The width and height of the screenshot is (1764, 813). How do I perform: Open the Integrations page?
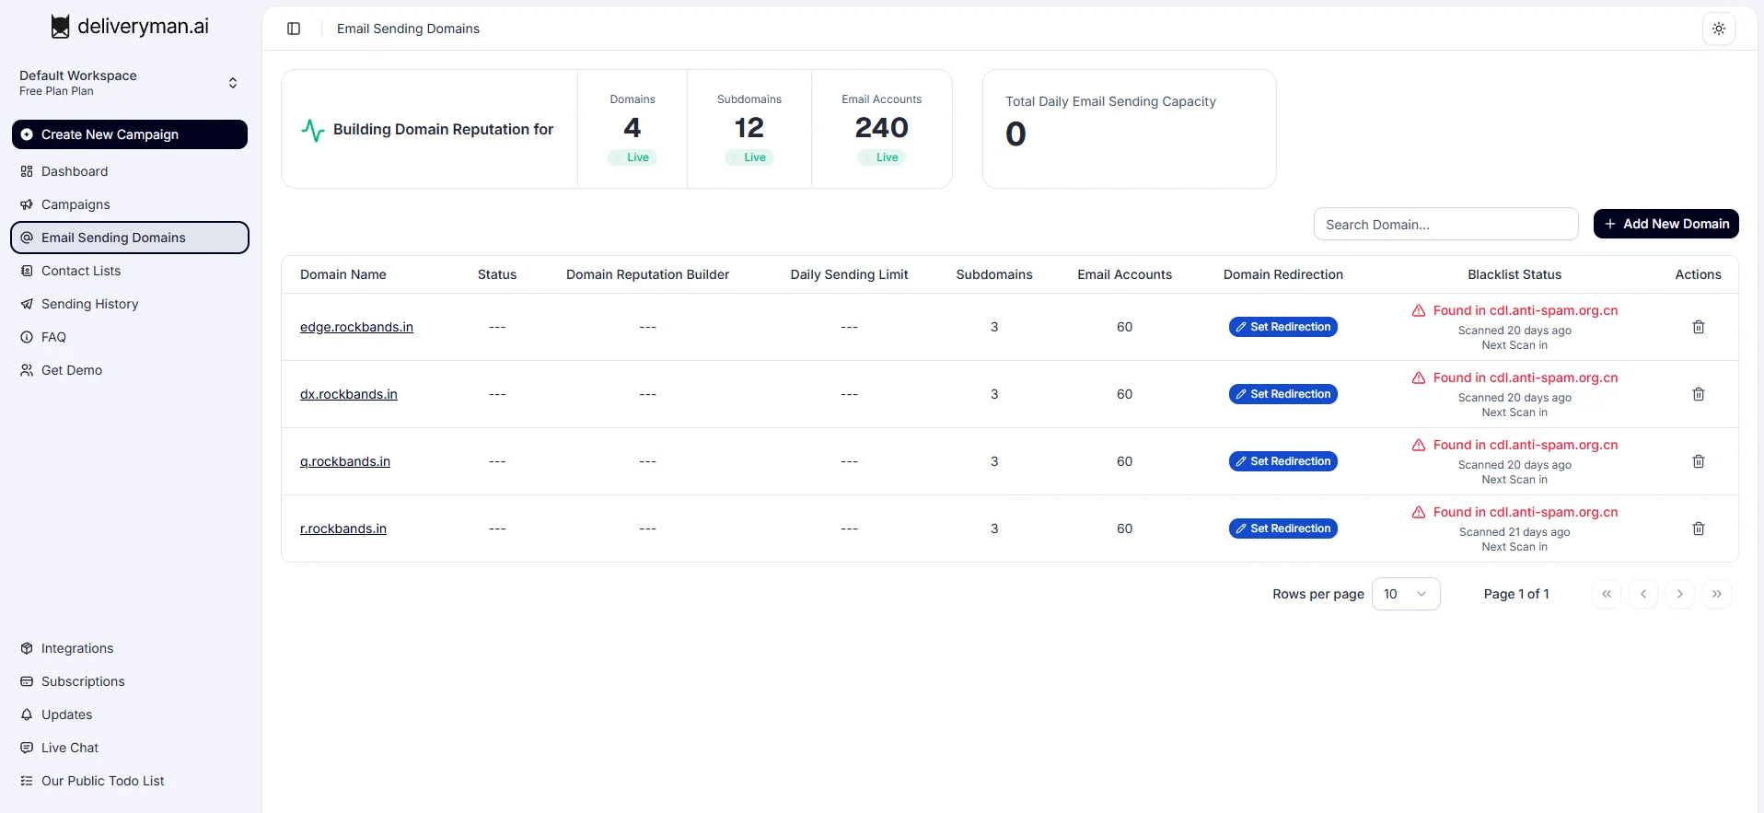point(77,648)
